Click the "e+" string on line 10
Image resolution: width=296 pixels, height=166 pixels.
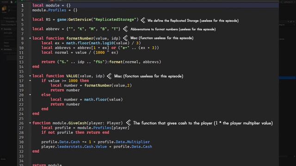pyautogui.click(x=124, y=48)
